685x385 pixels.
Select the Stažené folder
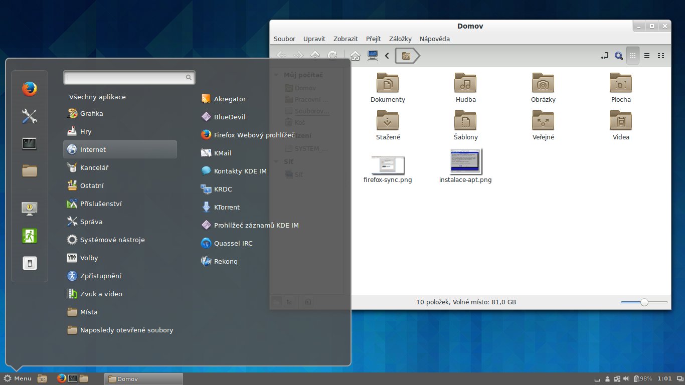pos(388,125)
